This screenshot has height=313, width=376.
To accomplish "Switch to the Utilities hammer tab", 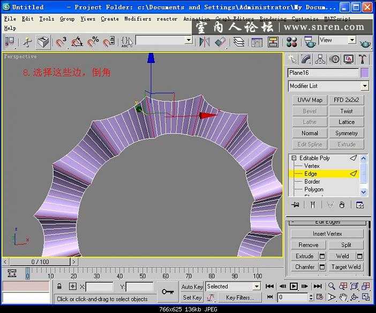I will 363,59.
